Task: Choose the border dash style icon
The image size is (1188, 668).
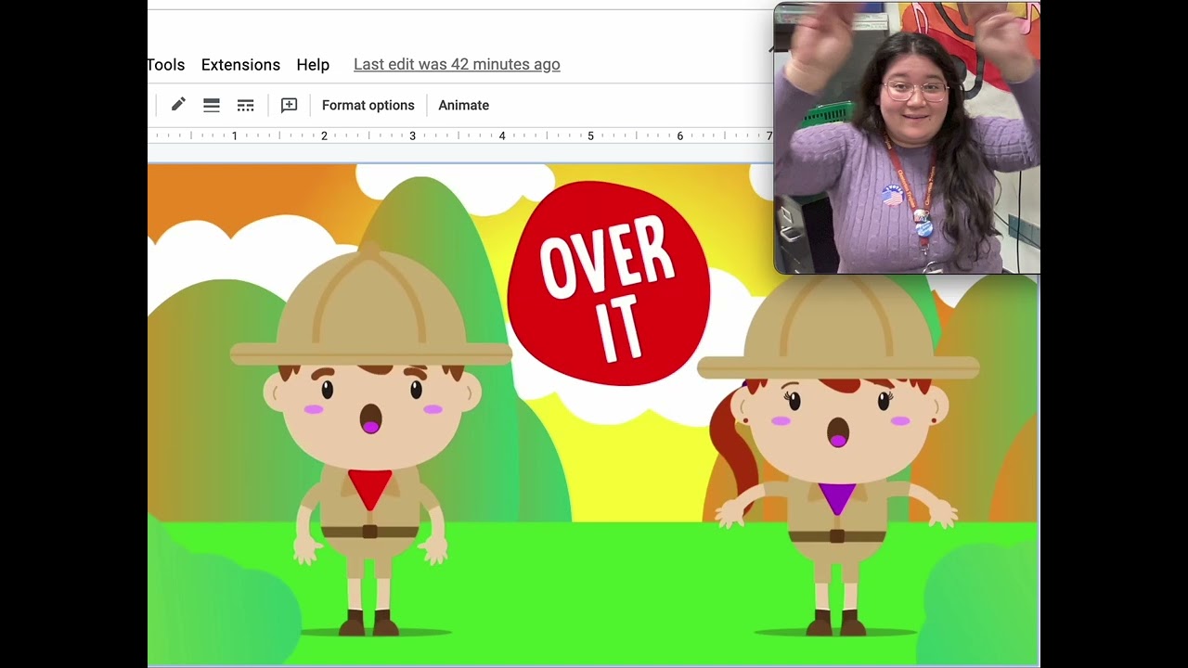Action: pyautogui.click(x=245, y=105)
